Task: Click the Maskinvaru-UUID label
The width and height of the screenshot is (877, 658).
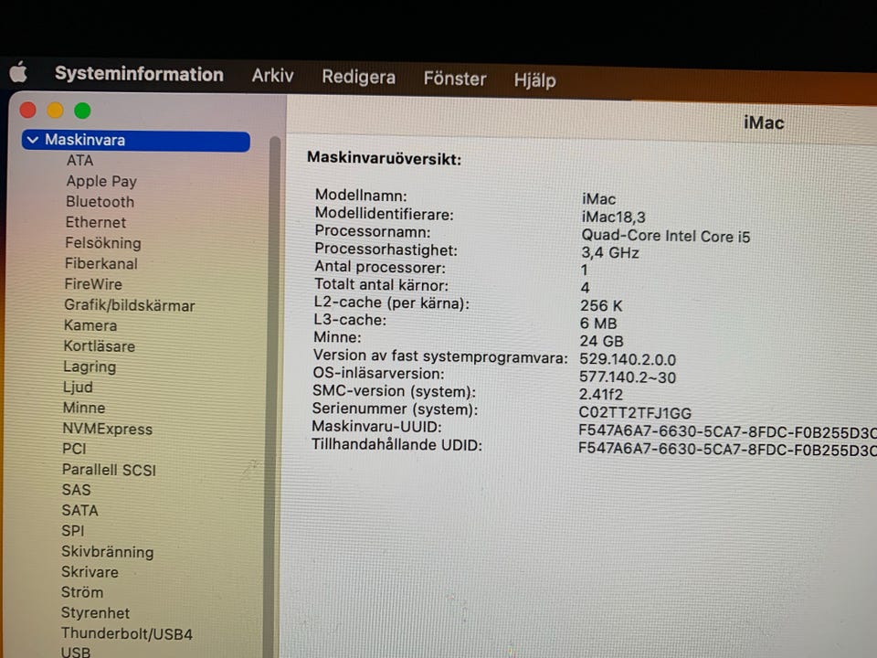Action: click(376, 427)
